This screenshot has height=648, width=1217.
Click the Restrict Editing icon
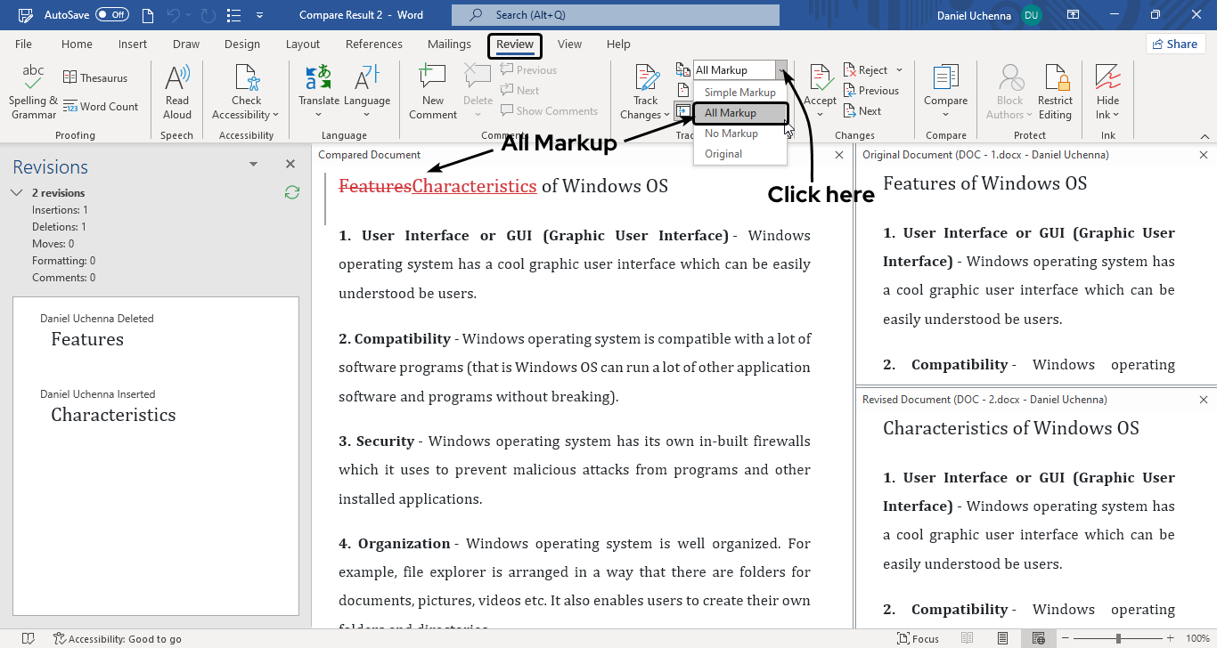coord(1055,80)
